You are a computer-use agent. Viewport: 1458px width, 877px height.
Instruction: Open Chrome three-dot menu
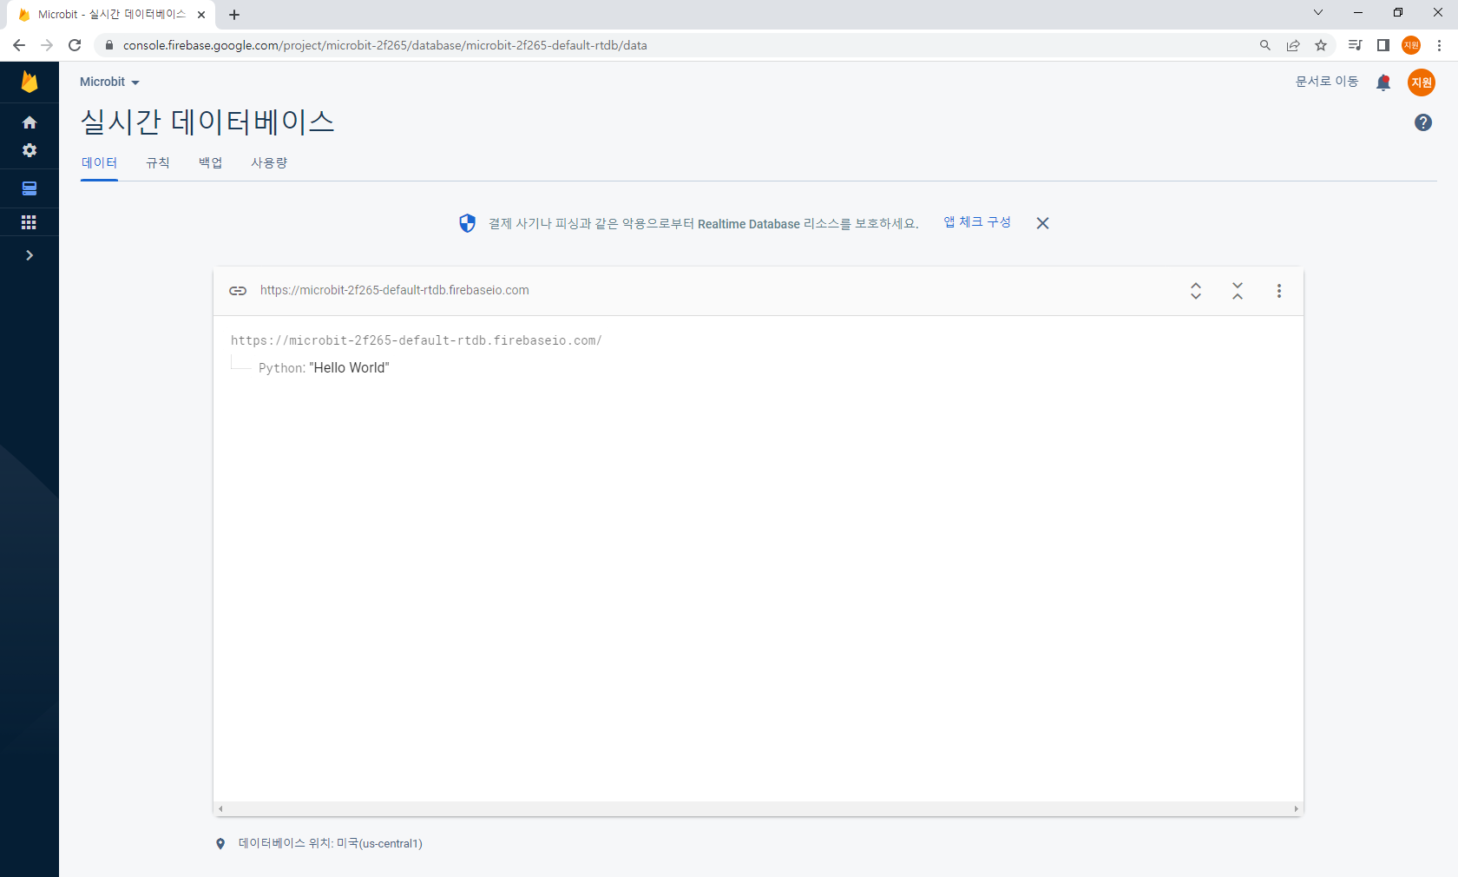point(1439,45)
